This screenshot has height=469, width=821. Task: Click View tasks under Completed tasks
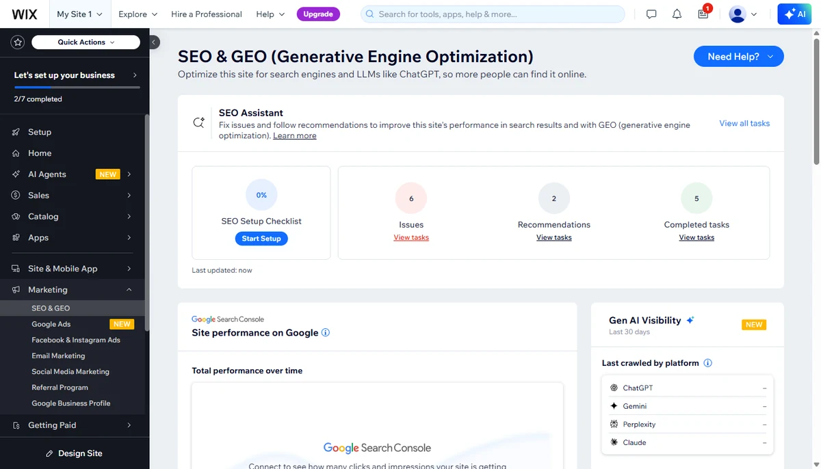[696, 237]
